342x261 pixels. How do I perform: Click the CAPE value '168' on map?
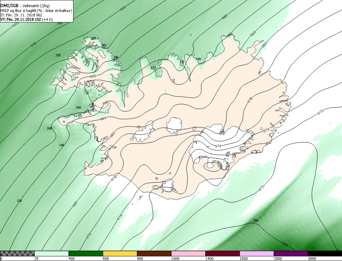tap(49, 128)
